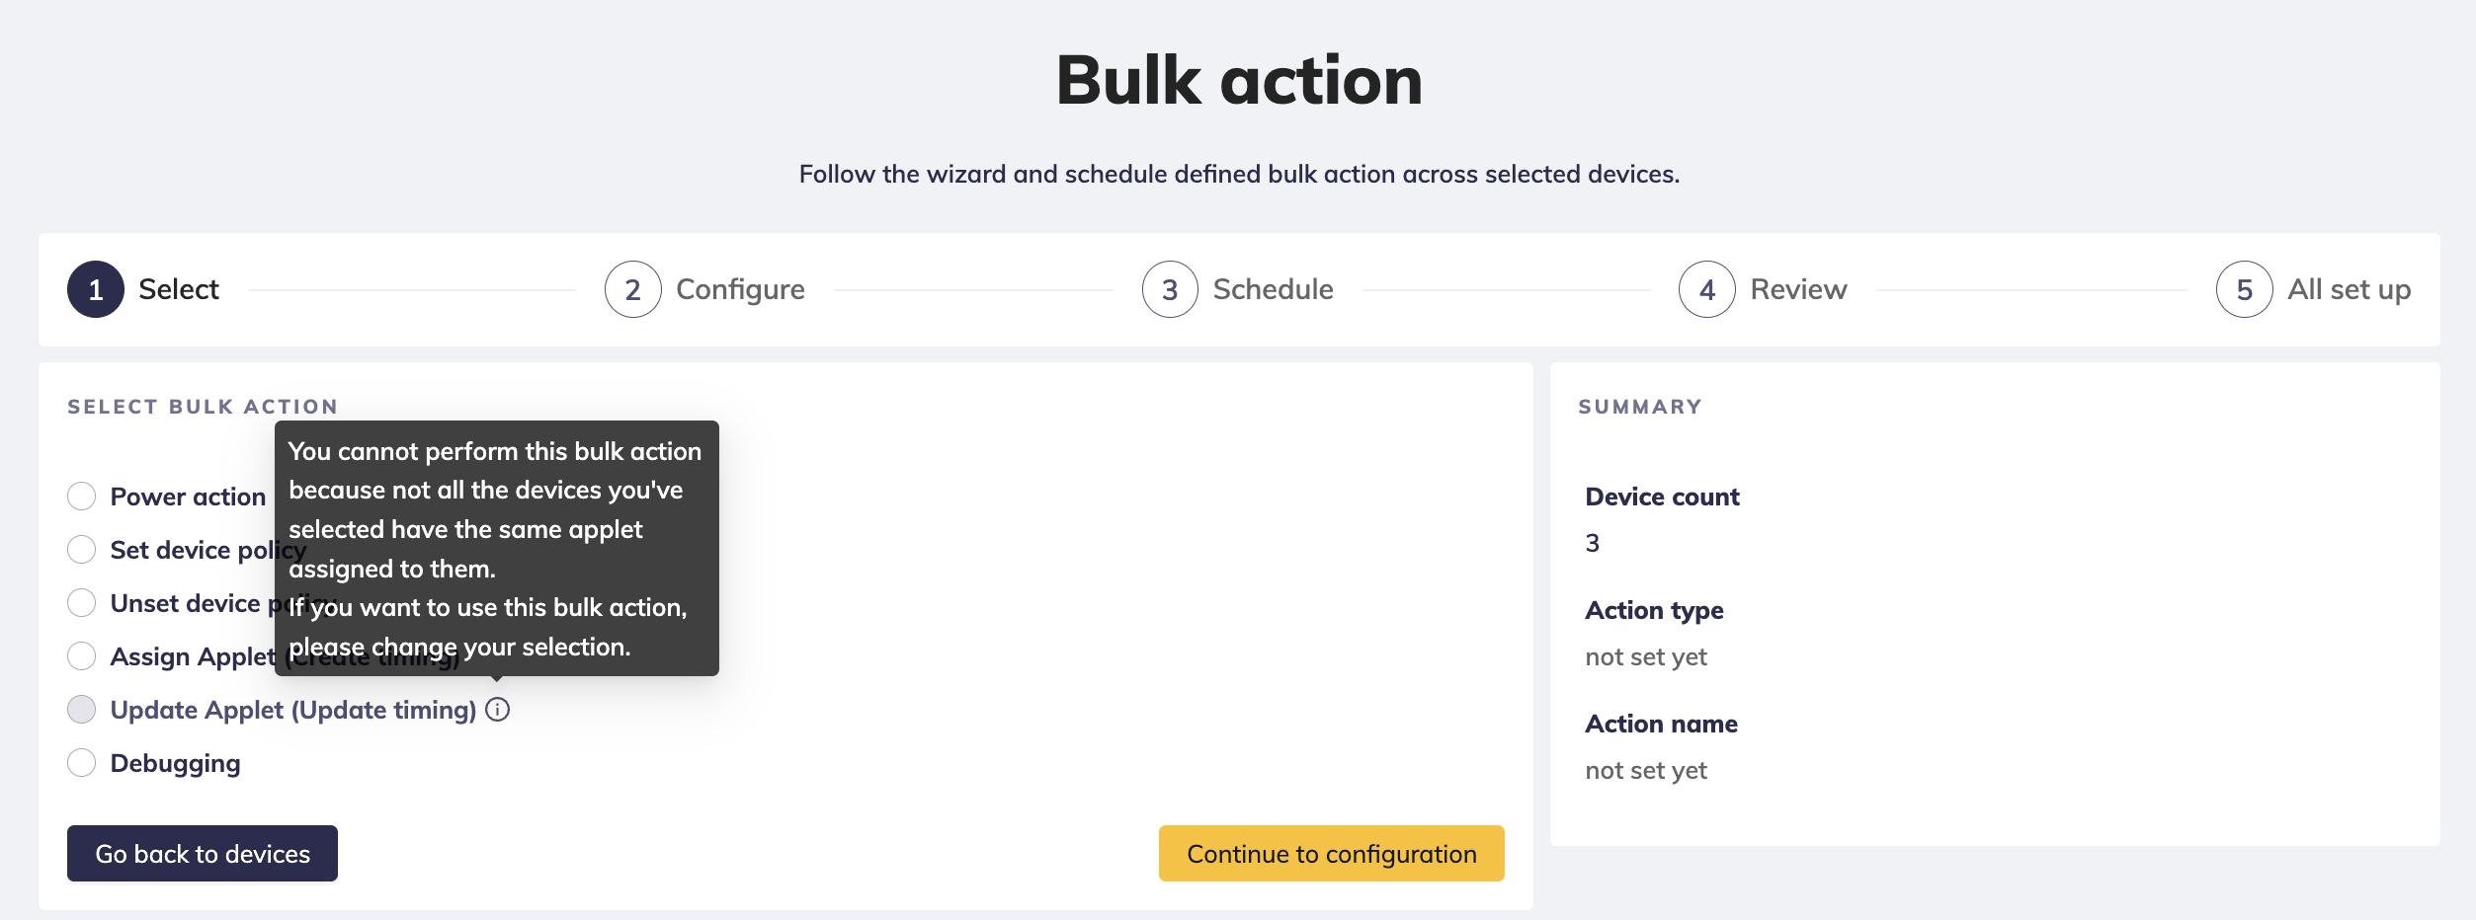Screen dimensions: 2476x920
Task: Choose the Debugging radio button
Action: (x=82, y=762)
